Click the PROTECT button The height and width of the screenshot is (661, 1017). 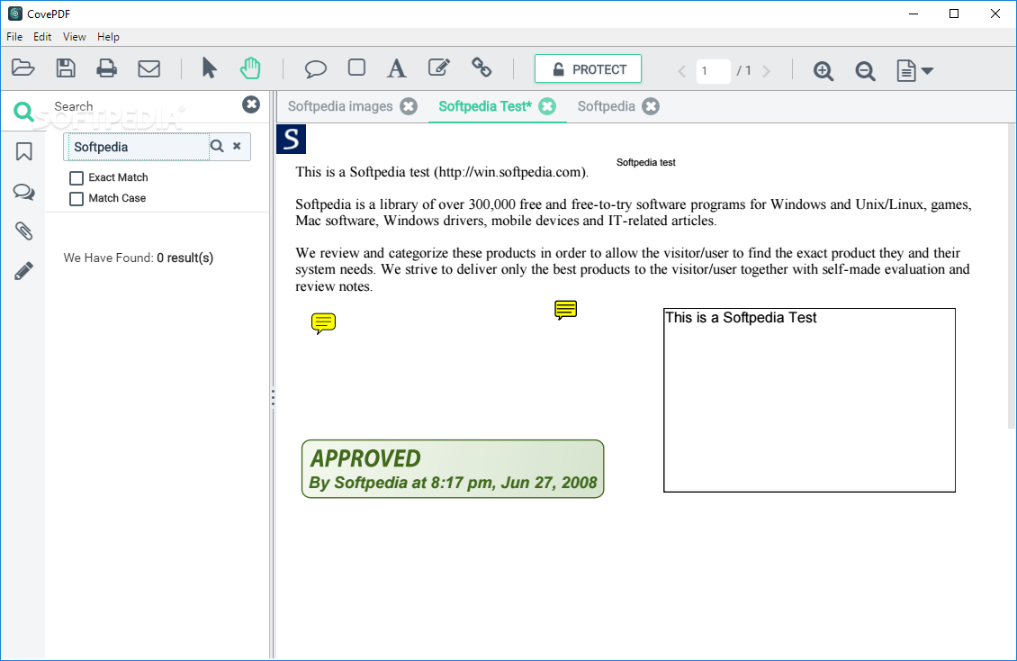[x=588, y=68]
